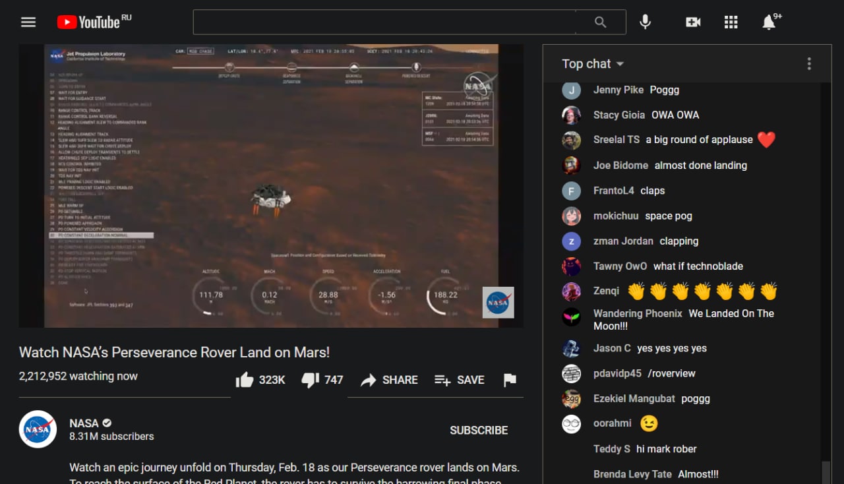
Task: Open Sreelal TS's chat avatar
Action: (571, 140)
